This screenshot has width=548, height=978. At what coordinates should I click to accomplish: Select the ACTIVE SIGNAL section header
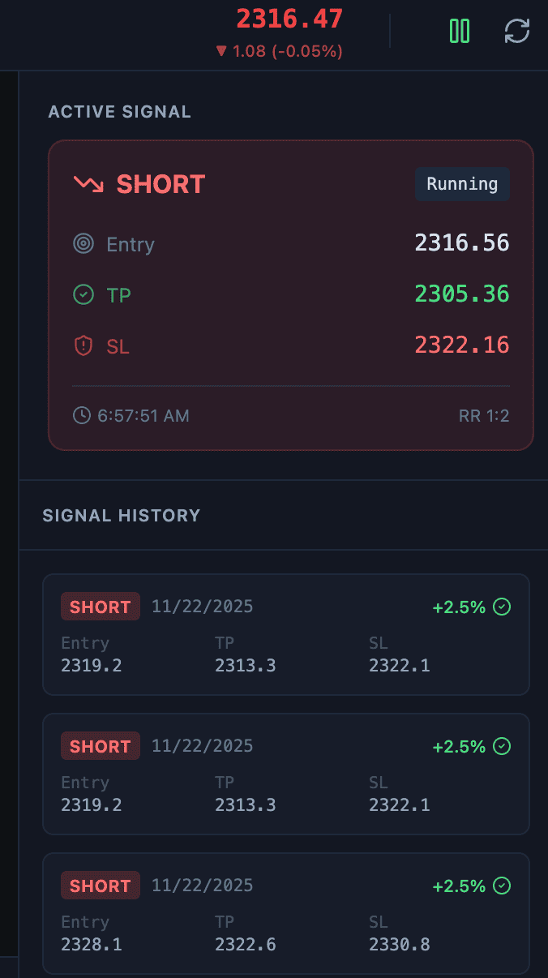pos(119,111)
